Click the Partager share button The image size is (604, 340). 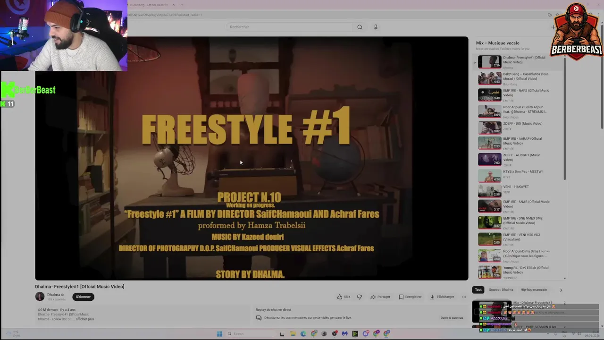point(380,297)
